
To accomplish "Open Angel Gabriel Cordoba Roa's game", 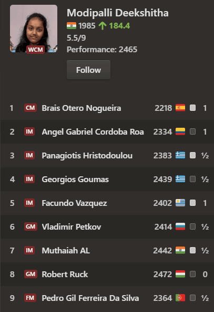I will (107, 131).
